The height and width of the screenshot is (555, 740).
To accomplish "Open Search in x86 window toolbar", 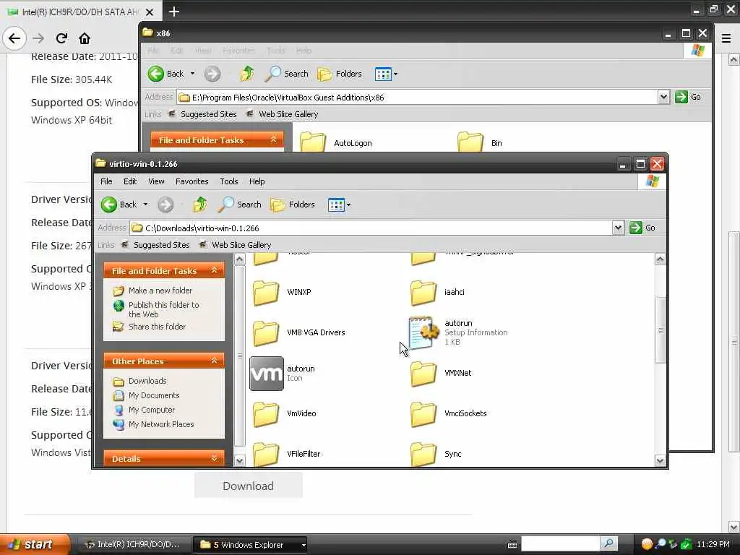I will [286, 74].
